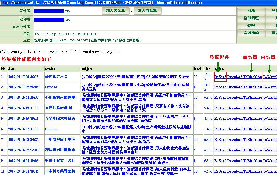
Task: Click the 回覆 reply button
Action: click(x=251, y=11)
